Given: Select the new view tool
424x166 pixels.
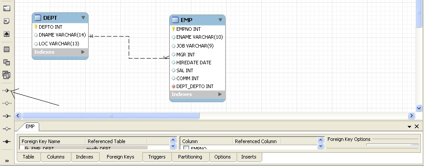Looking at the screenshot, I should coord(7,62).
